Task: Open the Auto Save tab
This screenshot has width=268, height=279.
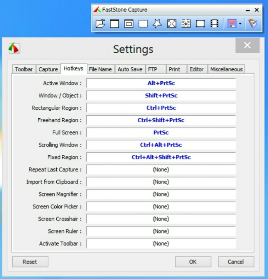Action: point(130,69)
